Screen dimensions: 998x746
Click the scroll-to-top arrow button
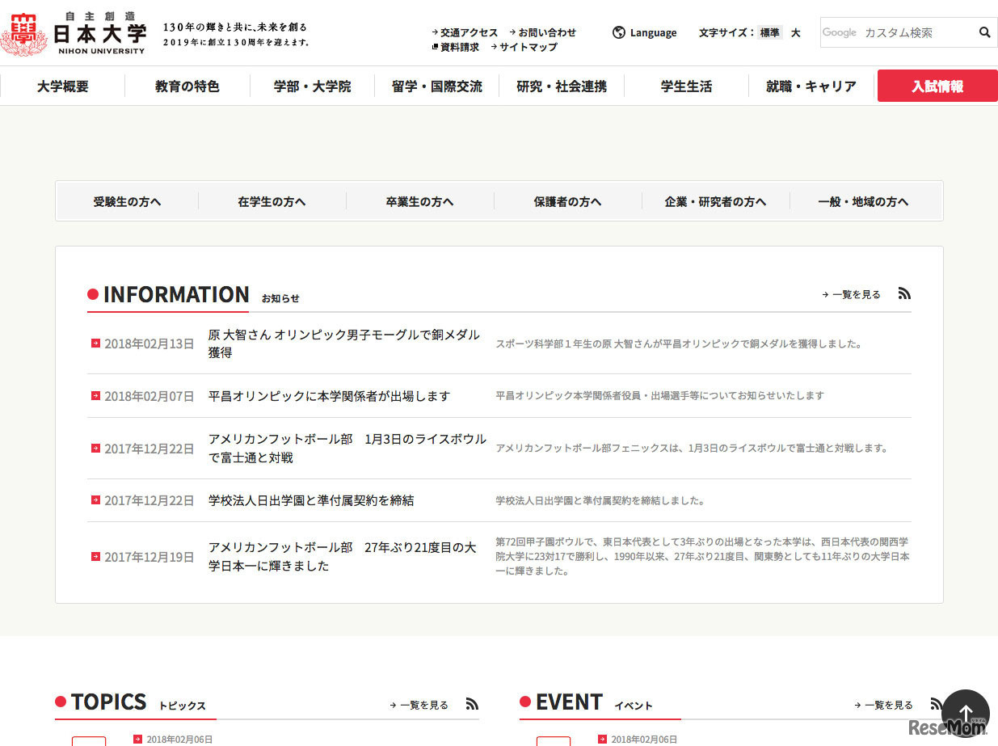pyautogui.click(x=965, y=714)
